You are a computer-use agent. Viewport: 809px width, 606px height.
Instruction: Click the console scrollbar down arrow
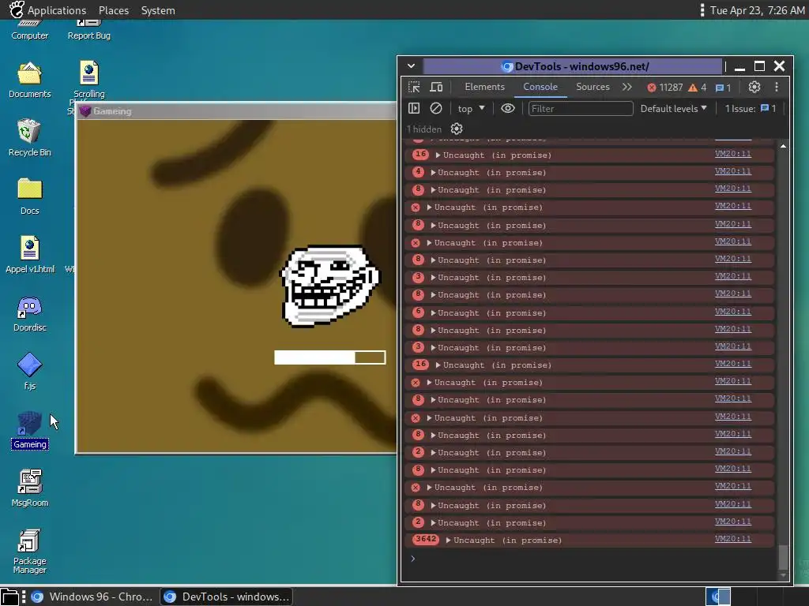[x=783, y=575]
